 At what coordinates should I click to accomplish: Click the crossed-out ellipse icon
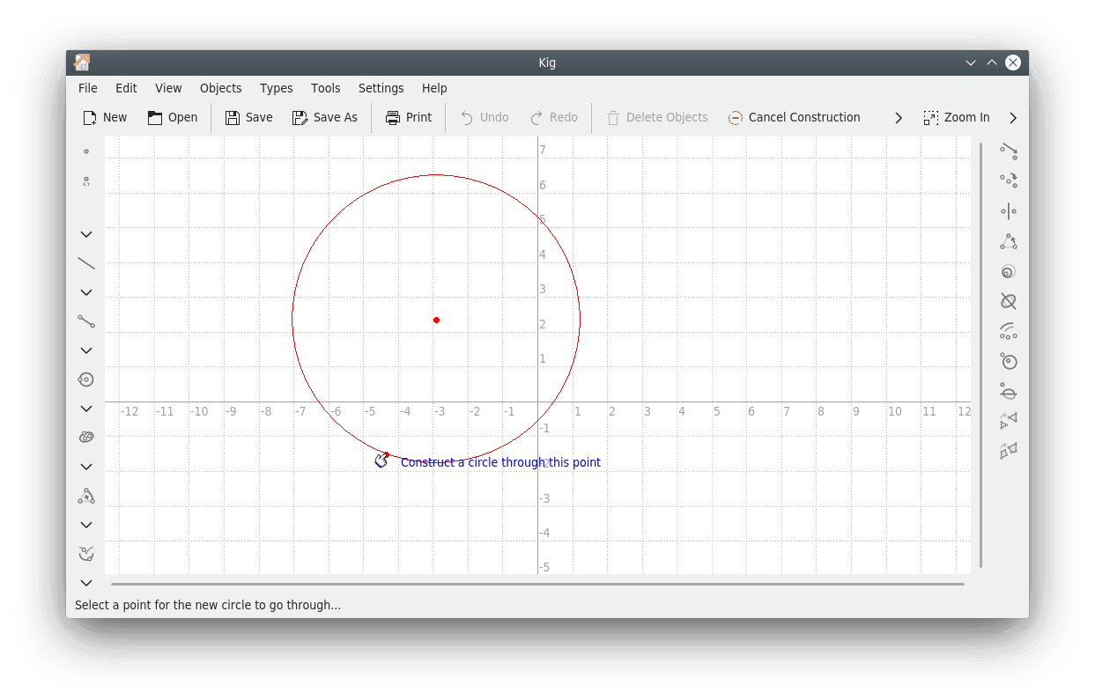click(1009, 301)
